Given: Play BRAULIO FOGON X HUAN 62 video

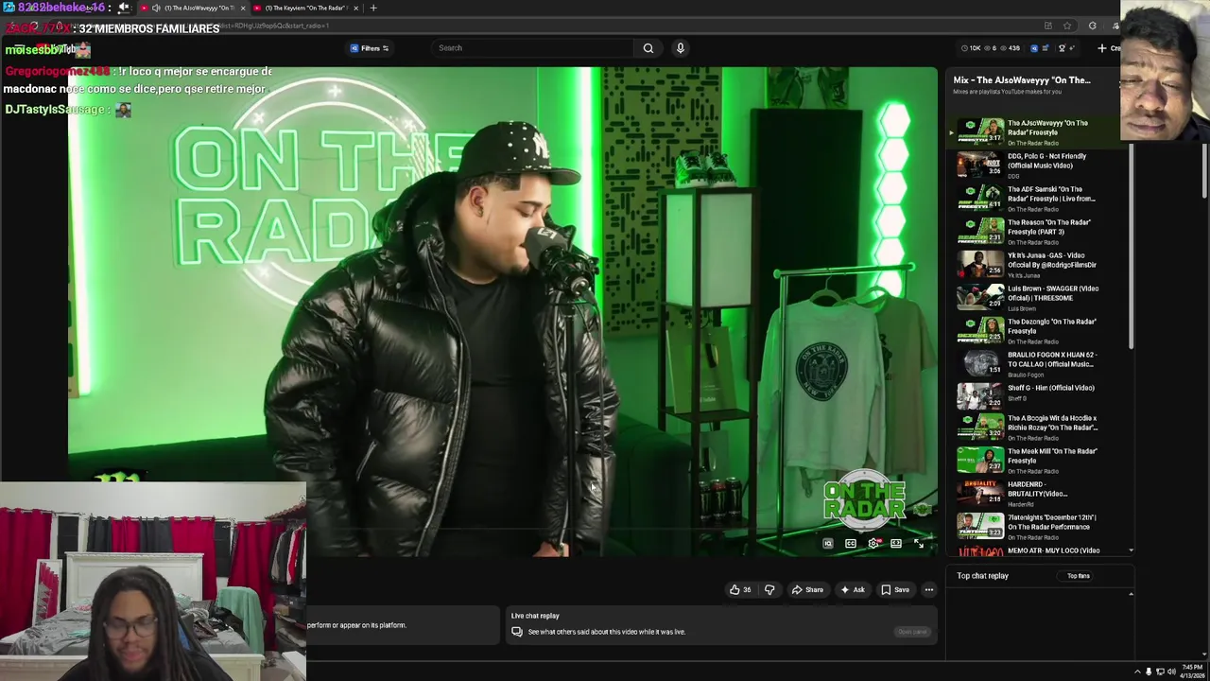Looking at the screenshot, I should click(x=1040, y=363).
